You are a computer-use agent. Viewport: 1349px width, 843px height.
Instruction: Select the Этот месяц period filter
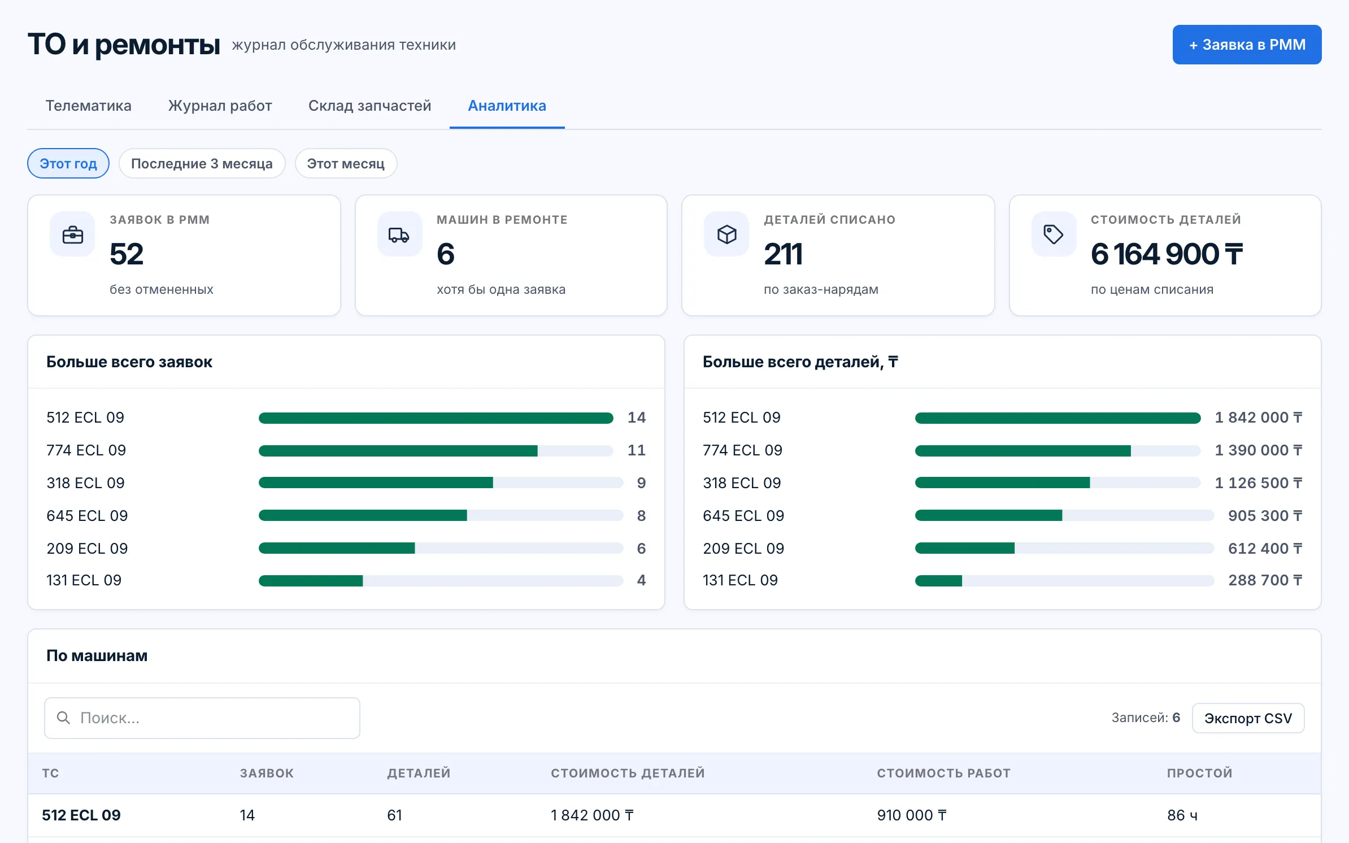[346, 164]
